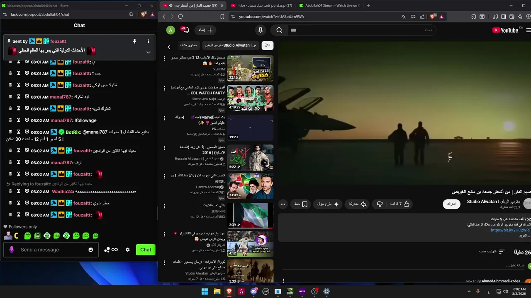The image size is (531, 298).
Task: Open the VENOM video thumbnail (22:16)
Action: coord(250,68)
